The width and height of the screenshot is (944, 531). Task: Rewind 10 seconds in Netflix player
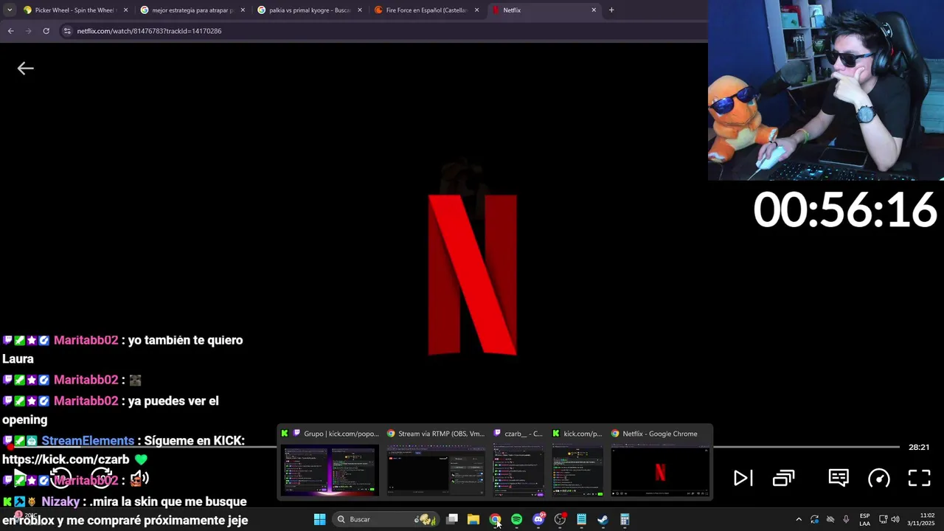[x=60, y=478]
